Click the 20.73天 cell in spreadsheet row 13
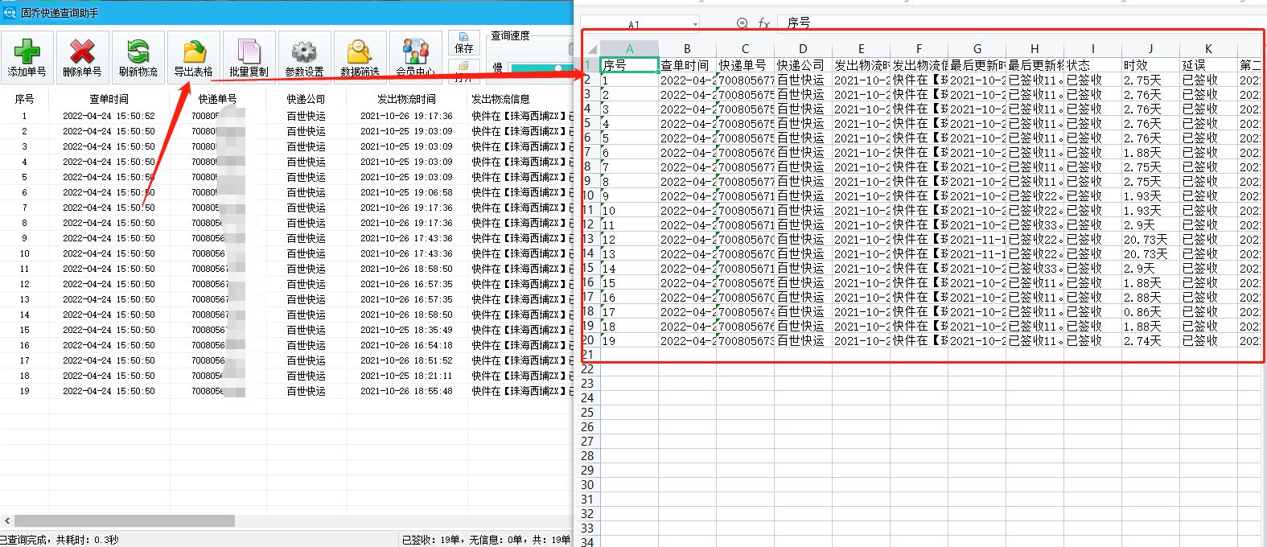Screen dimensions: 1267x547 (x=1150, y=240)
